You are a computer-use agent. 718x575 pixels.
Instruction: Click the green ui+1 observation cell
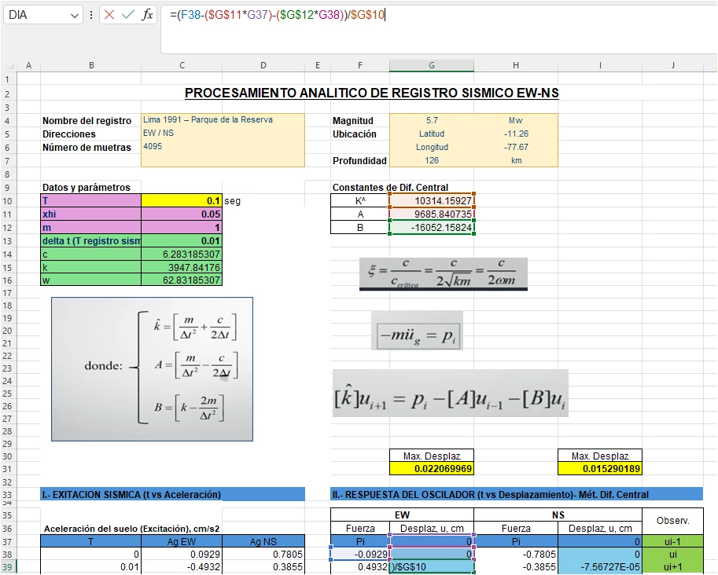(x=672, y=567)
